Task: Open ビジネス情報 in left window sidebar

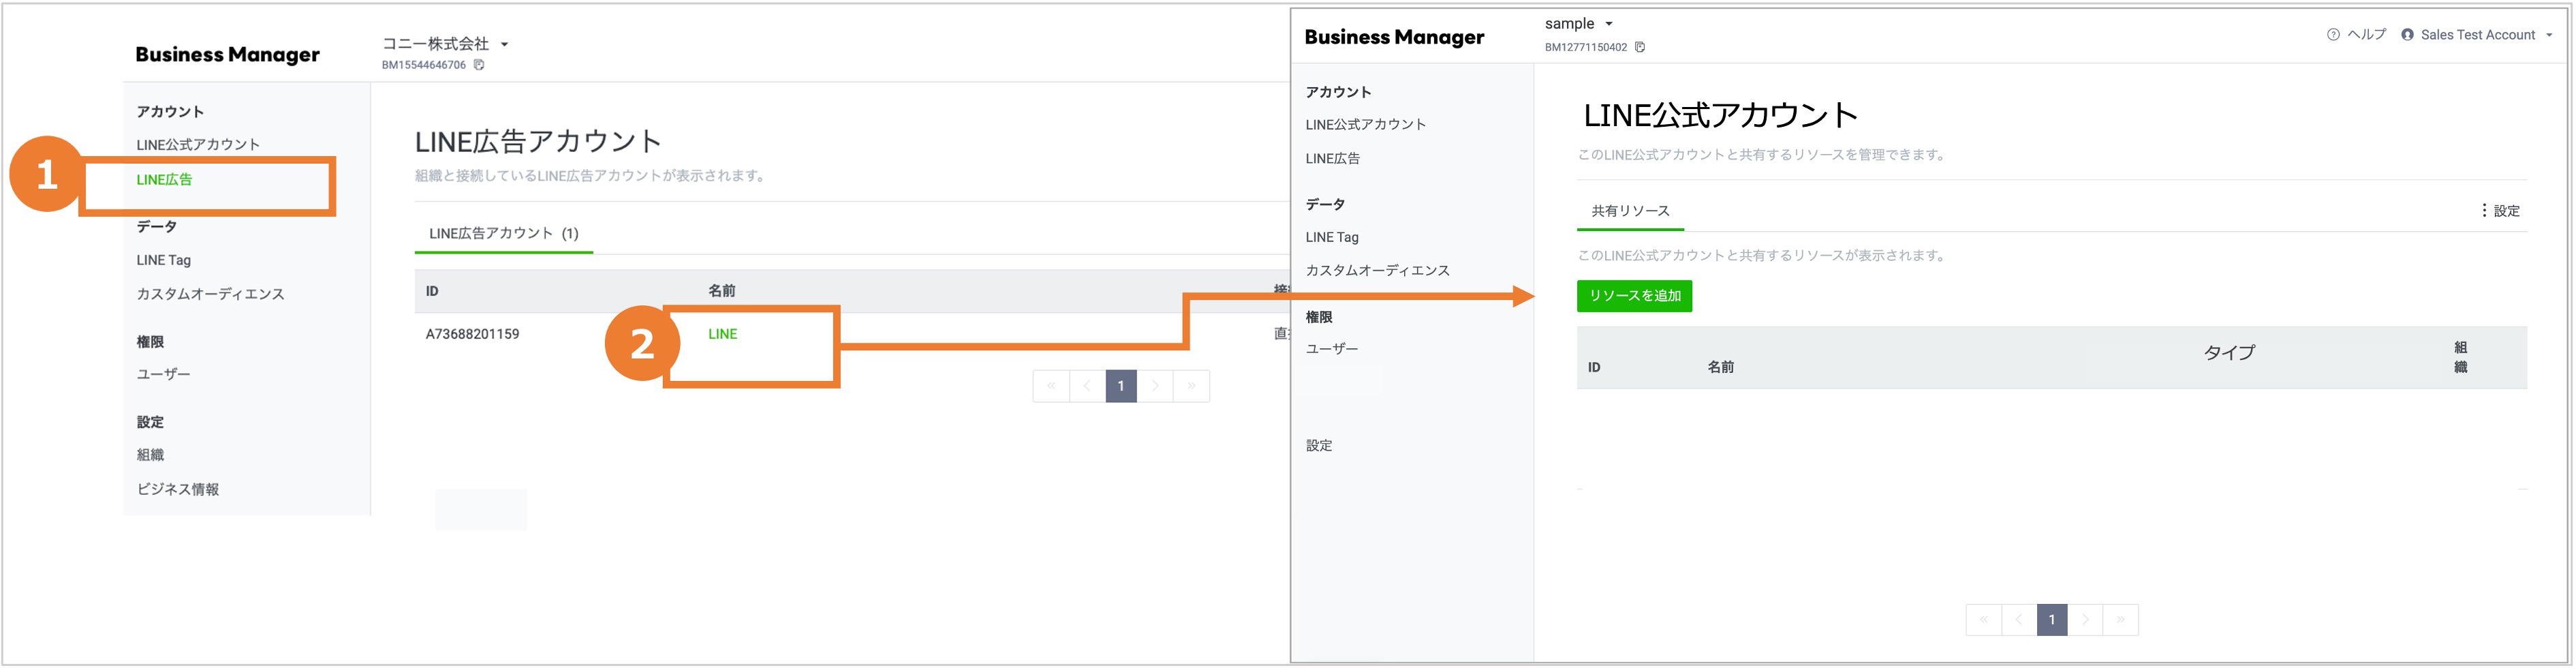Action: point(178,489)
